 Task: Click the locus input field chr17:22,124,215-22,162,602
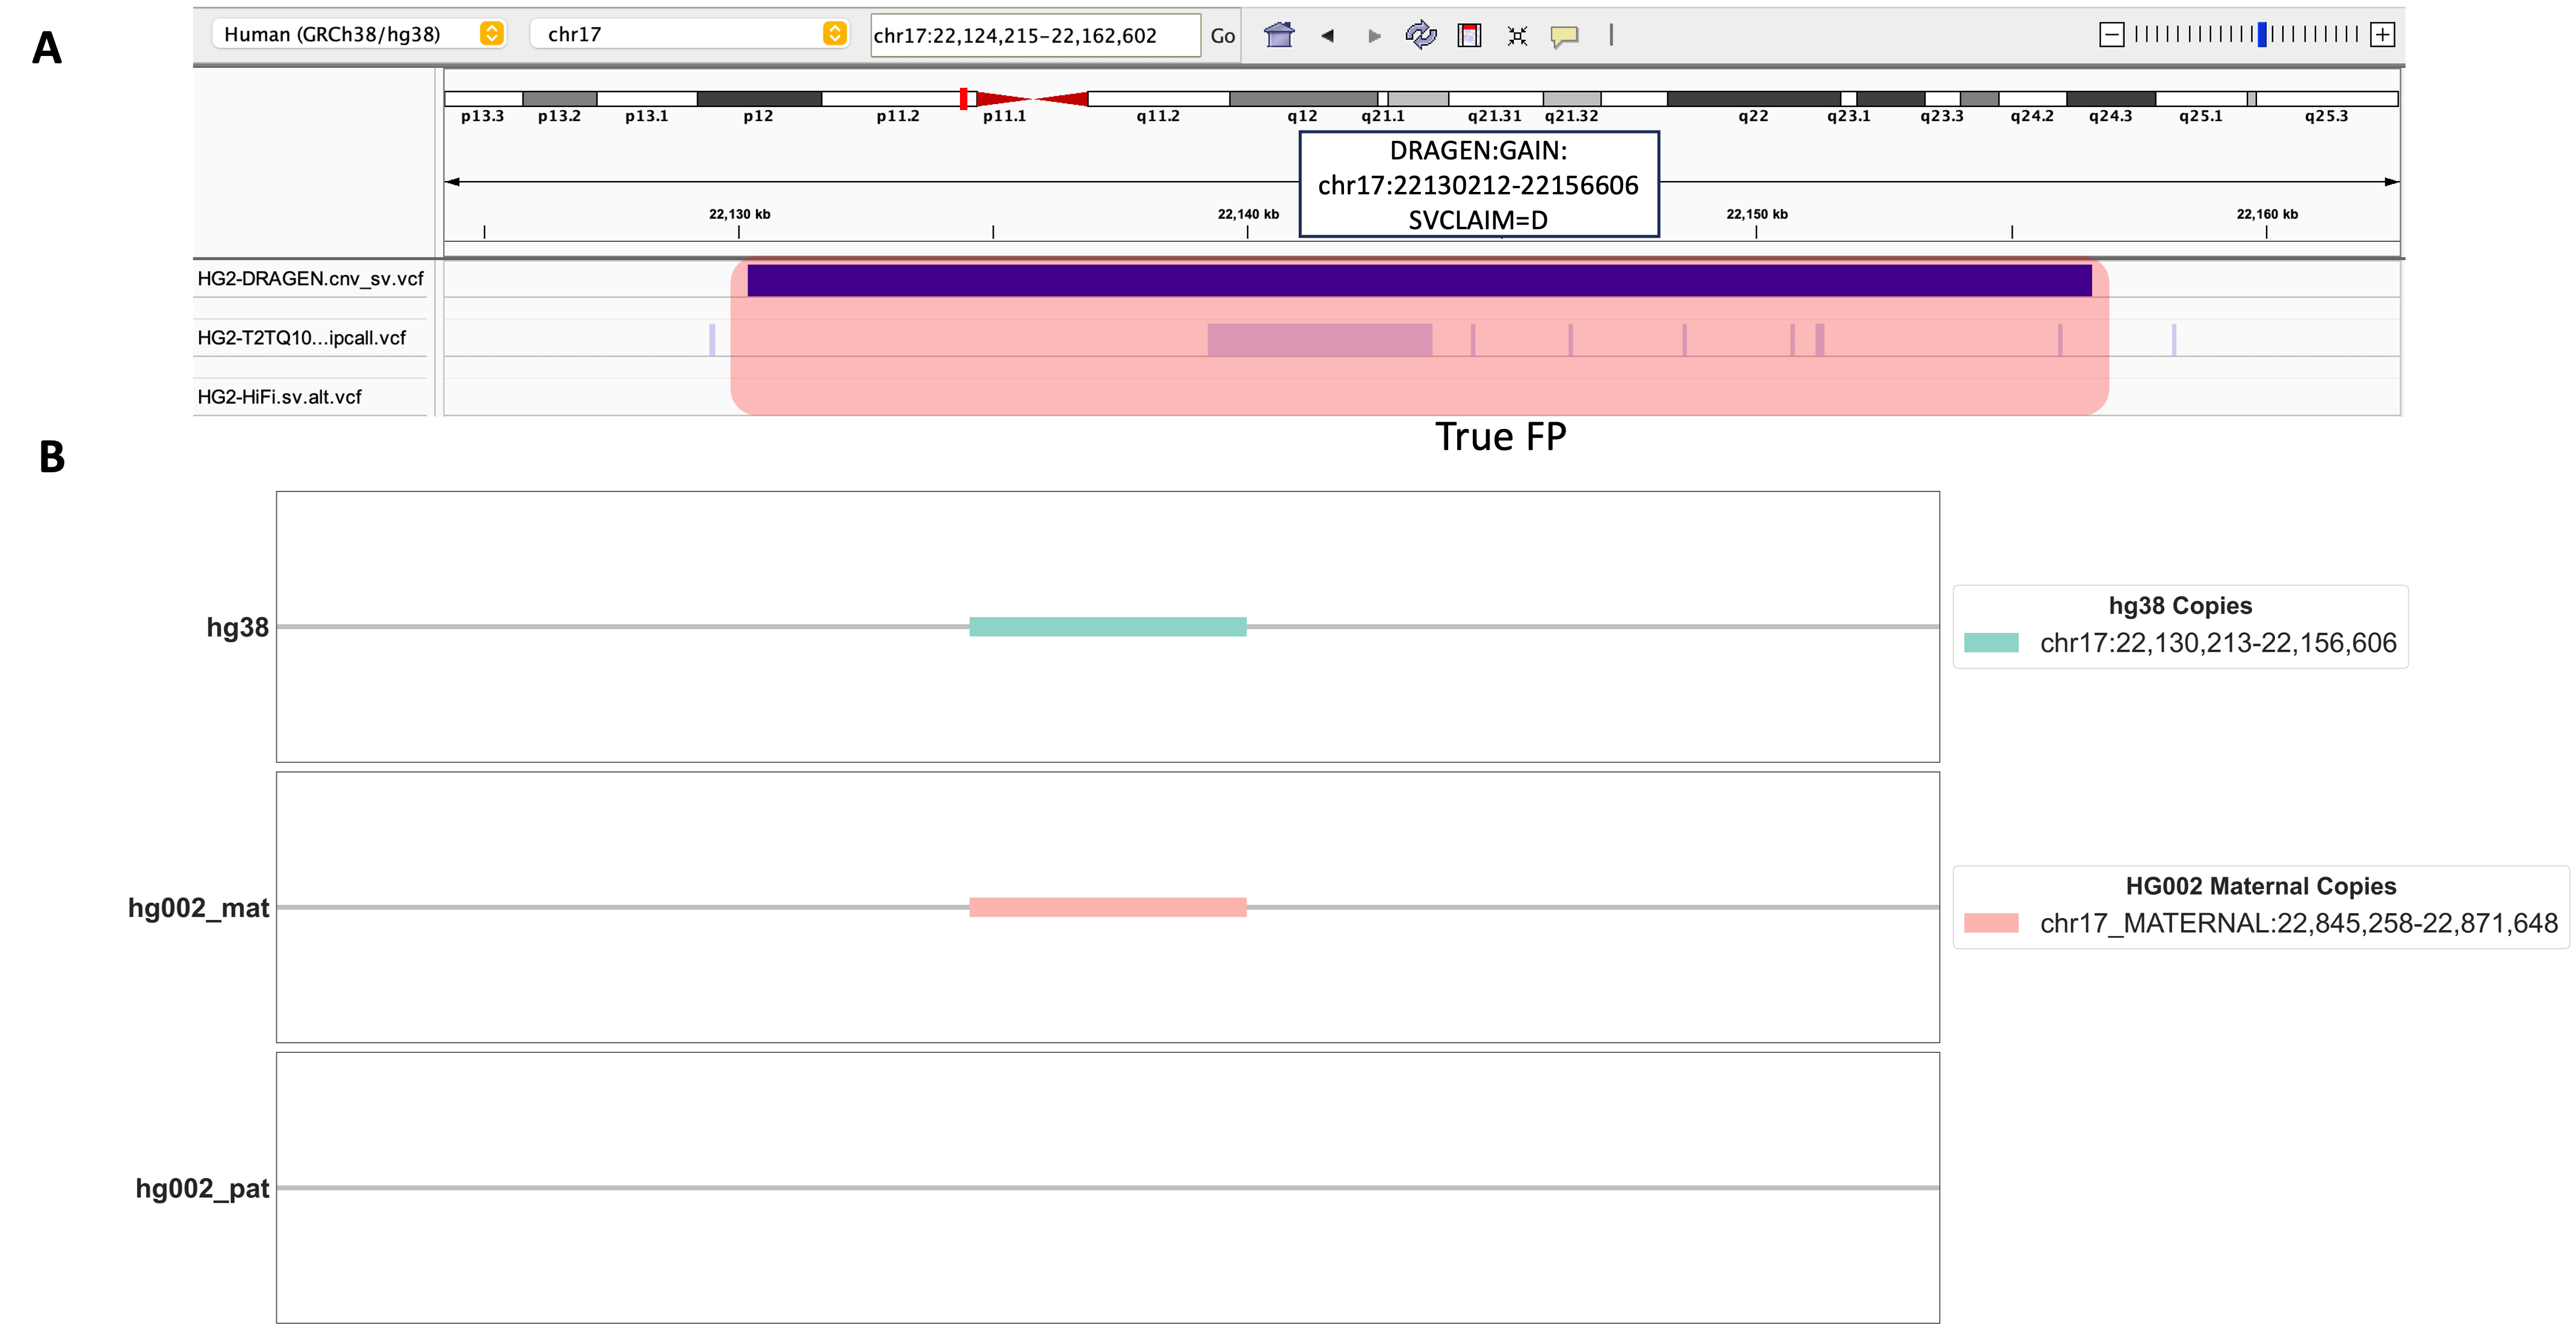pyautogui.click(x=1035, y=35)
